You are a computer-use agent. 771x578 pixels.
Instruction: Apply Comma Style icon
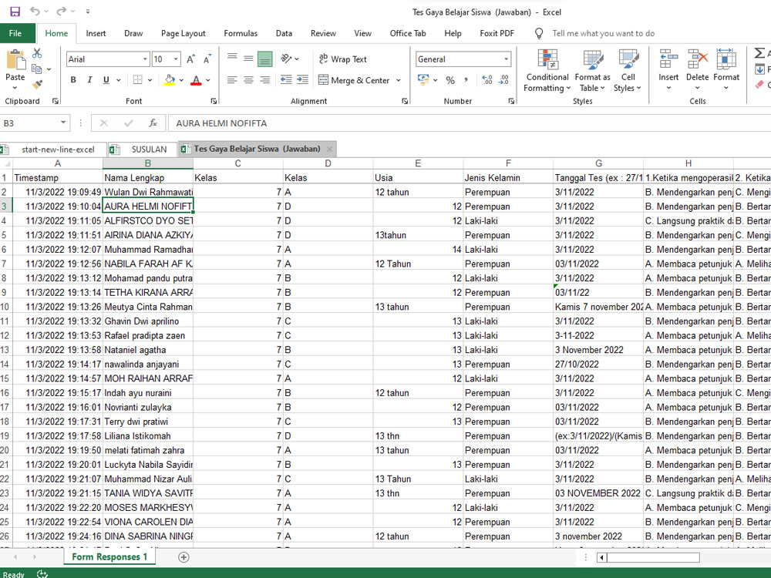pyautogui.click(x=466, y=80)
